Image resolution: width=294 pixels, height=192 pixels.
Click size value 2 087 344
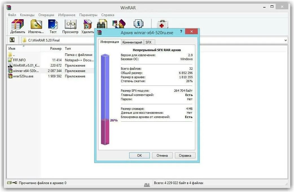coord(54,71)
